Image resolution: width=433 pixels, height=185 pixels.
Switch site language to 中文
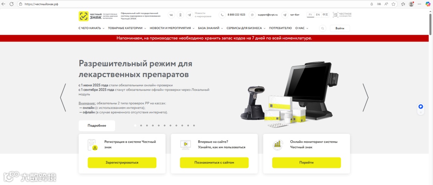tap(325, 15)
